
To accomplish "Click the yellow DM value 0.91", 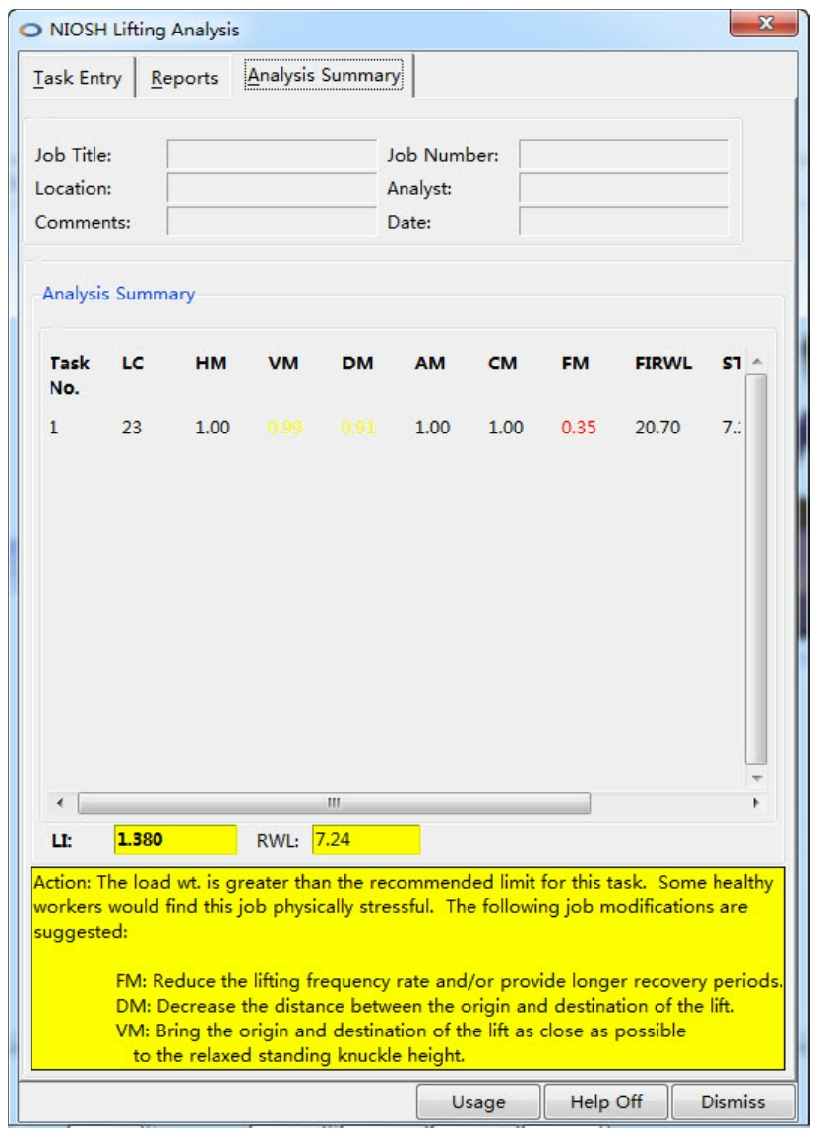I will click(358, 427).
